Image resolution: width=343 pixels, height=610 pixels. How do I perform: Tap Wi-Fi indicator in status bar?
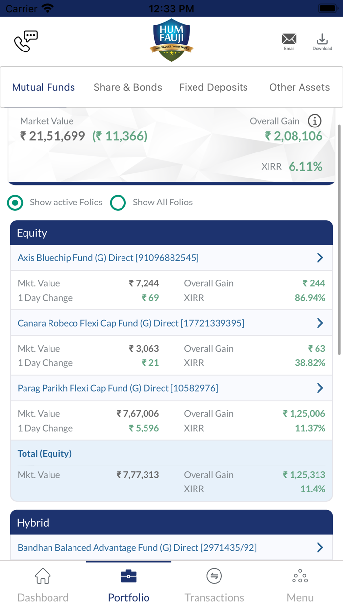click(48, 8)
